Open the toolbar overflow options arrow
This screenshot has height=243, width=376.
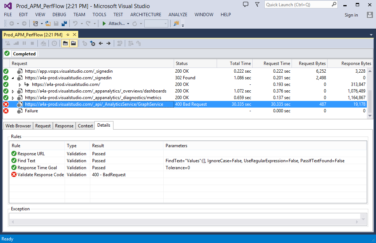coord(183,25)
